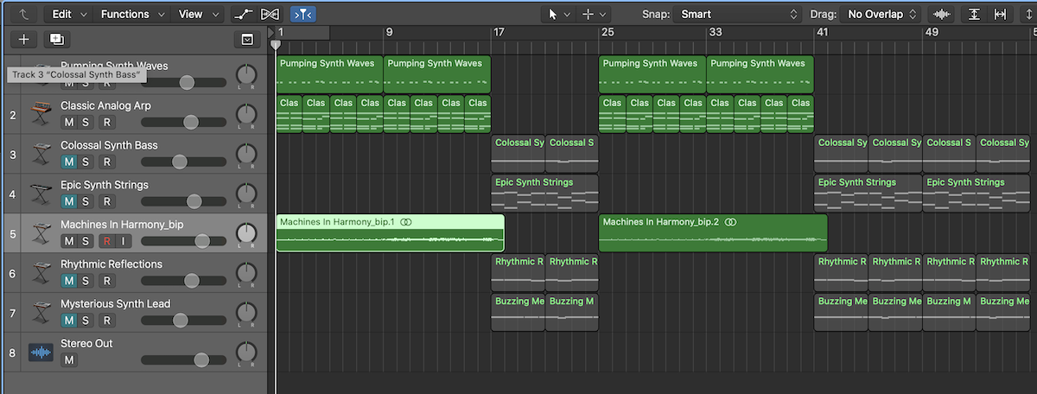Record-enable the Classic Analog Arp track

pyautogui.click(x=107, y=122)
